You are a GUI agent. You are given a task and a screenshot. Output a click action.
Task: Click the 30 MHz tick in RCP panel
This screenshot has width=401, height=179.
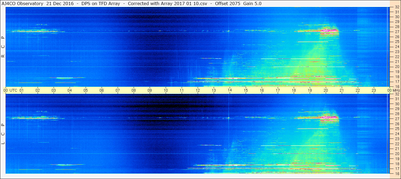coord(397,17)
